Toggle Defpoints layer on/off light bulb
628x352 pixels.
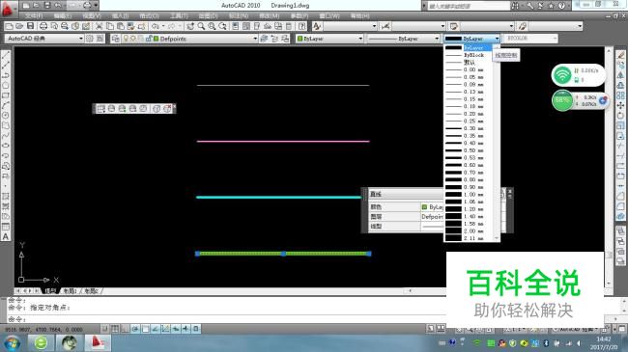pos(126,39)
